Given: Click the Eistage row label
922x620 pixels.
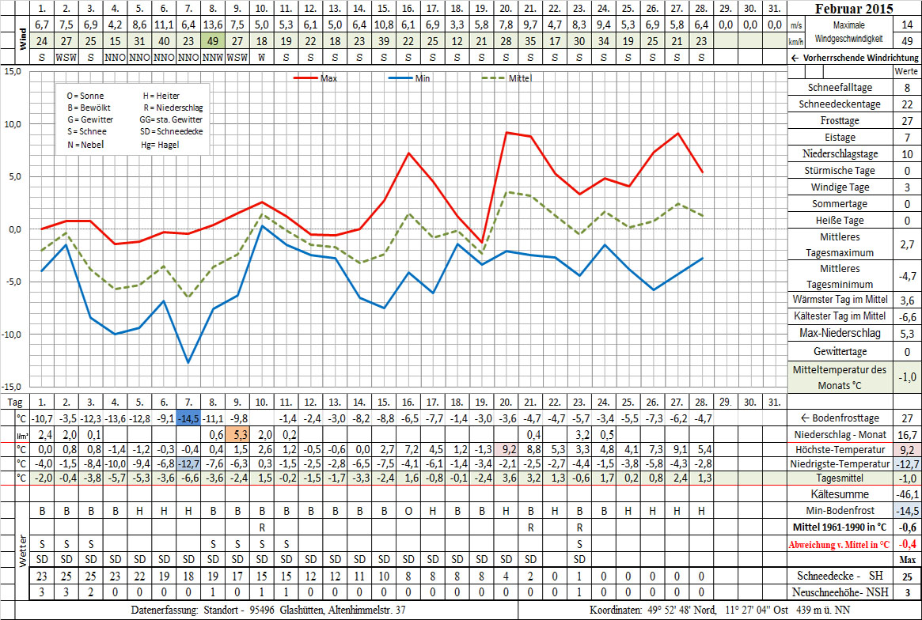Looking at the screenshot, I should point(840,138).
